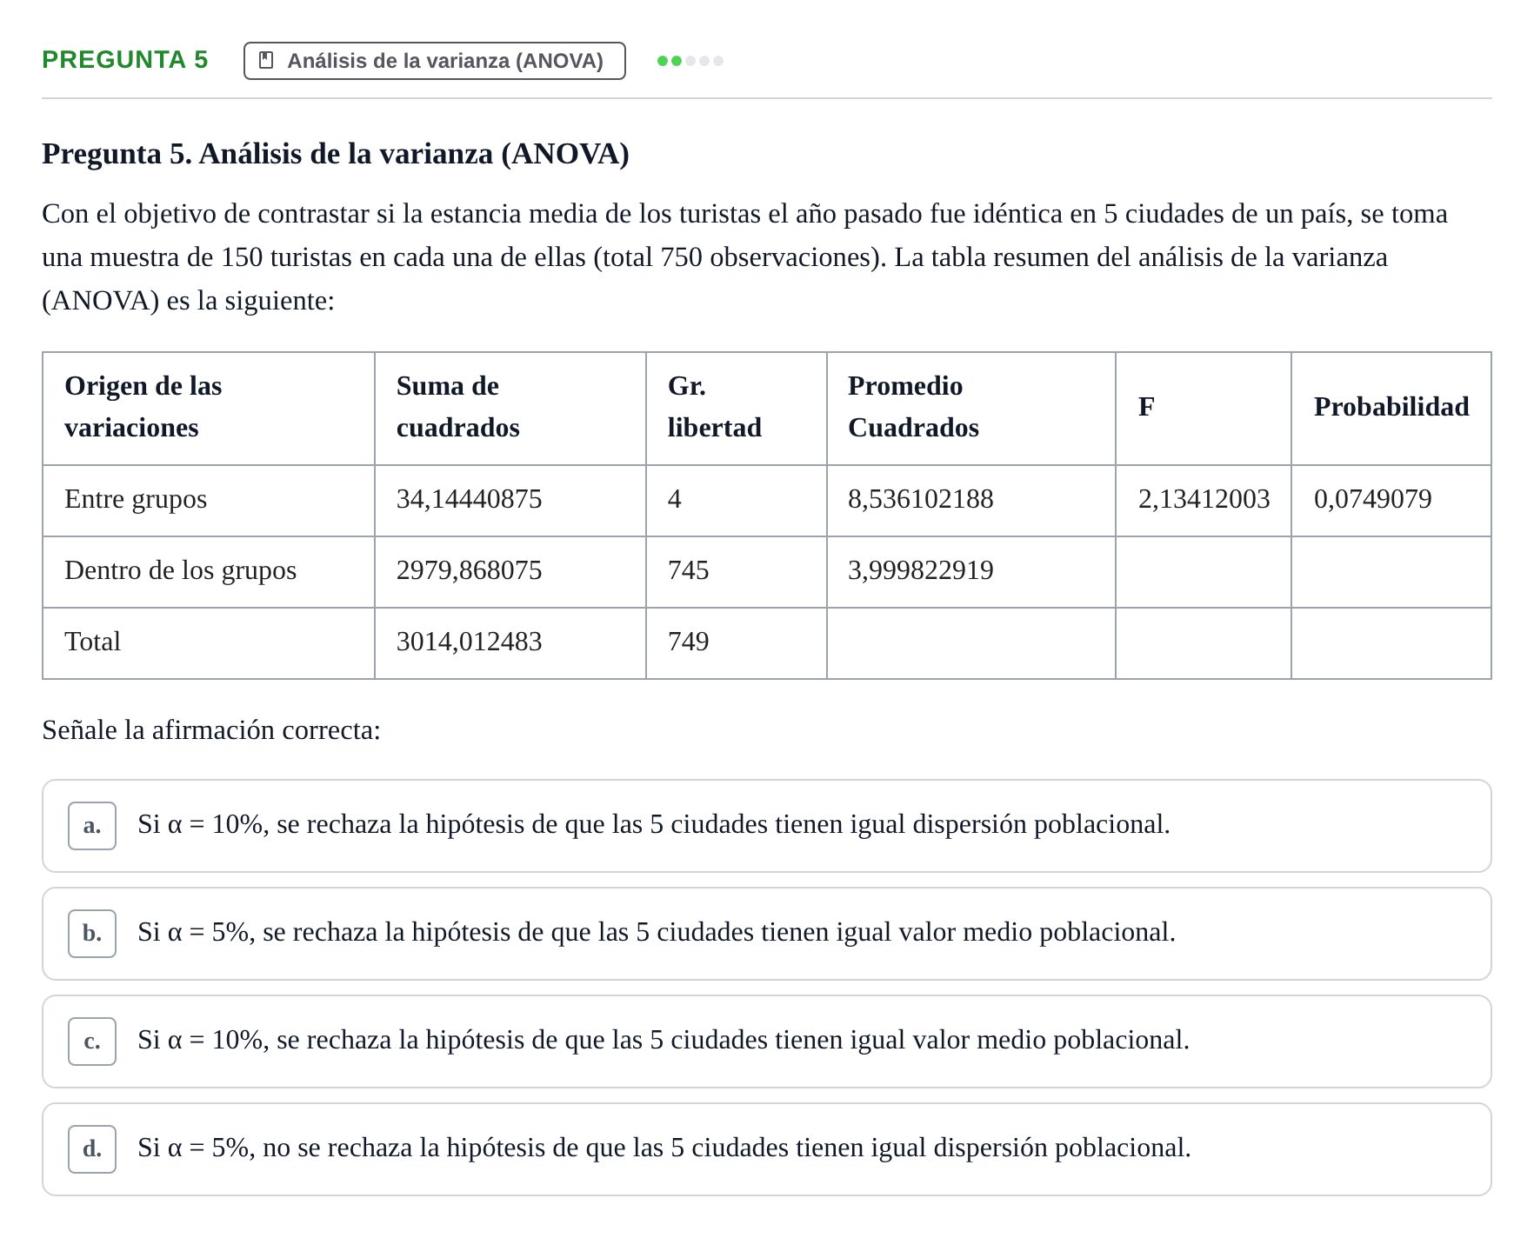Click the difficulty dots indicator
Image resolution: width=1534 pixels, height=1238 pixels.
[x=690, y=61]
